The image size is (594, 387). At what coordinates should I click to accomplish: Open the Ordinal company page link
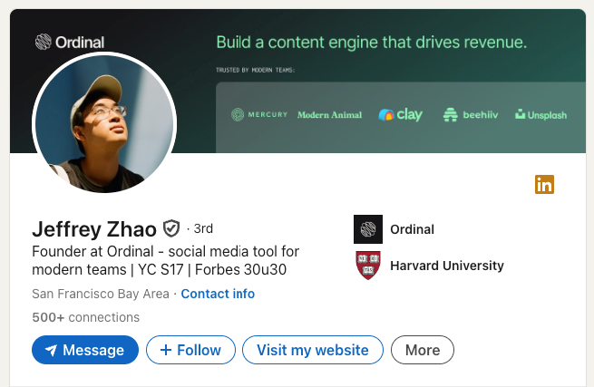[x=412, y=229]
